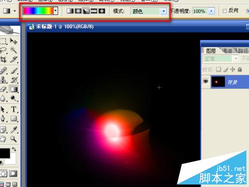Toggle lock all padlock icon
This screenshot has width=249, height=187.
pos(240,69)
